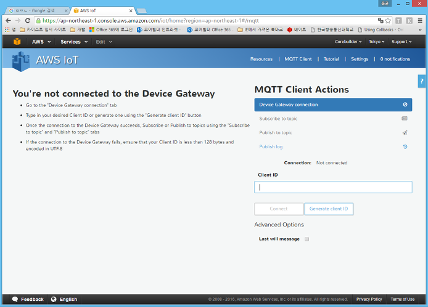Click the K extension icon
The image size is (428, 307).
(409, 20)
